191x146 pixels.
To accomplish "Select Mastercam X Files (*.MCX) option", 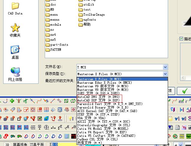I will [122, 79].
